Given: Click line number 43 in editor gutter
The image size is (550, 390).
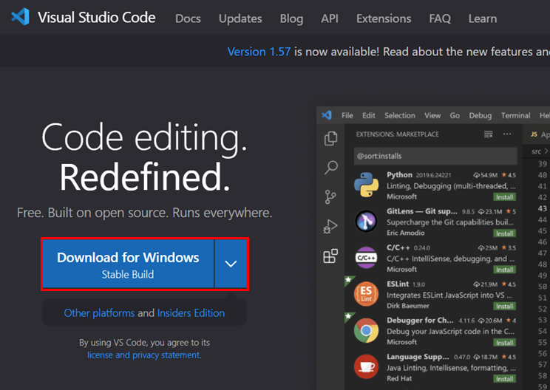Looking at the screenshot, I should (543, 208).
